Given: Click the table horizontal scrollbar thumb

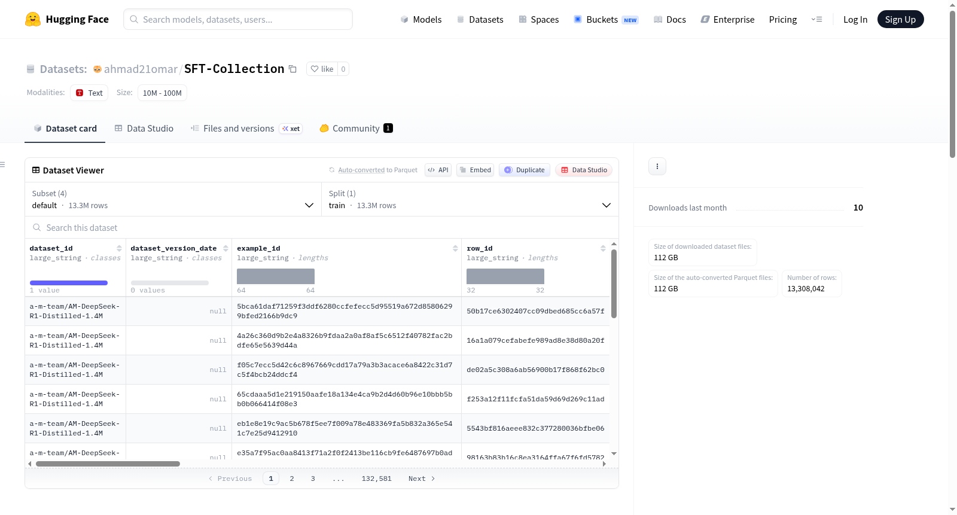Looking at the screenshot, I should point(108,464).
